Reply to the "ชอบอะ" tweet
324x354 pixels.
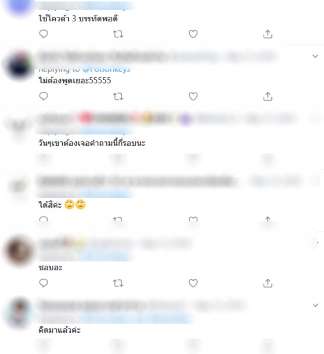(x=44, y=283)
